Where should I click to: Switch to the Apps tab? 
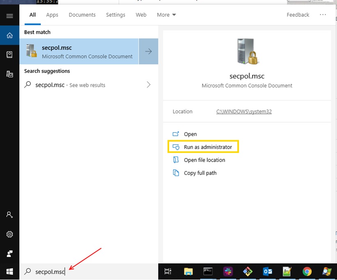coord(52,15)
